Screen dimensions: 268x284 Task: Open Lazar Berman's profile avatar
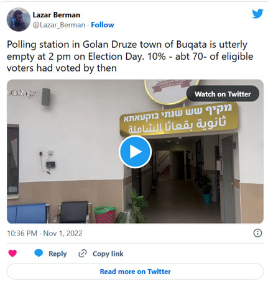[x=19, y=20]
